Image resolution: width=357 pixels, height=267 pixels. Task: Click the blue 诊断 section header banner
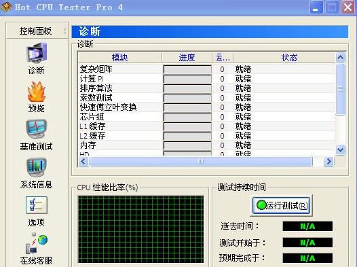pyautogui.click(x=210, y=32)
